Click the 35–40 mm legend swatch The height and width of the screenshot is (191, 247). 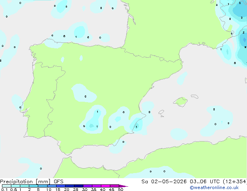click(x=97, y=186)
